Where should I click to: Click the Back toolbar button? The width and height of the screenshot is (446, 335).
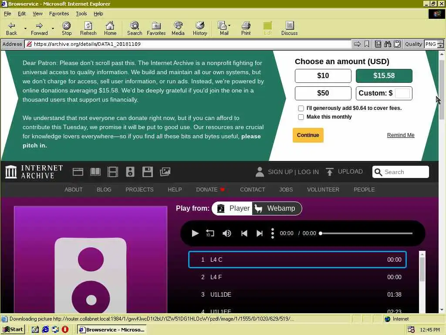click(x=11, y=28)
